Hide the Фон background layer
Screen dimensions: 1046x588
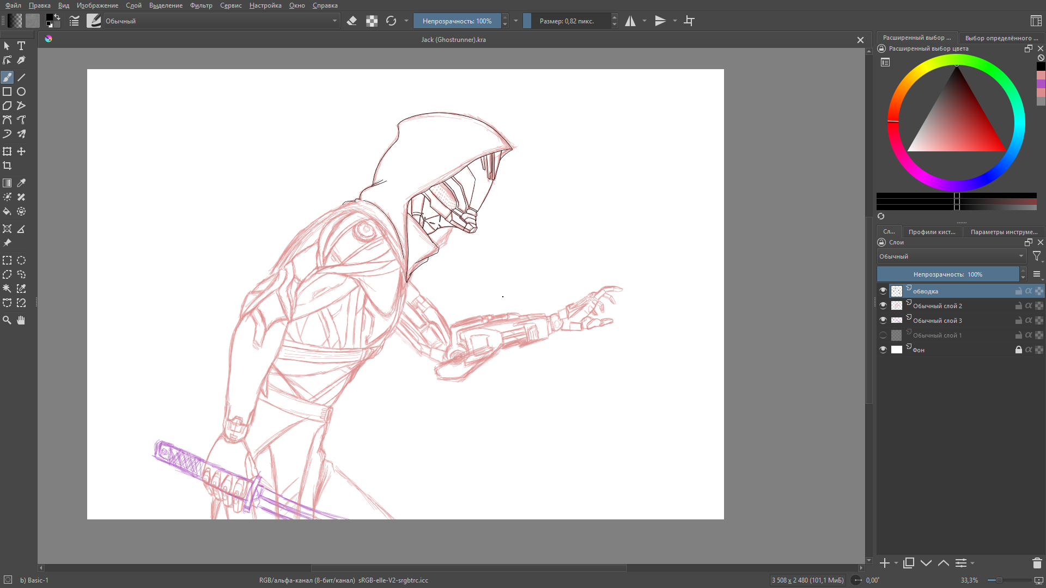[883, 350]
